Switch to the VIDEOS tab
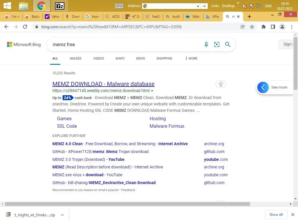Screen dimensions: 298x223 (x=98, y=58)
